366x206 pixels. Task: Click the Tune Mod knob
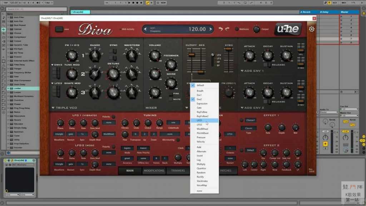71,74
